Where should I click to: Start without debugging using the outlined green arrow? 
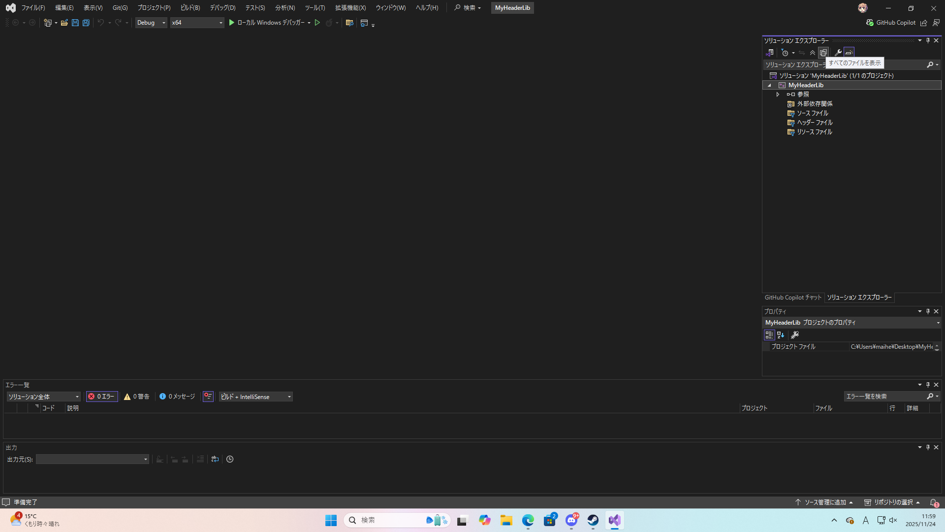[317, 23]
